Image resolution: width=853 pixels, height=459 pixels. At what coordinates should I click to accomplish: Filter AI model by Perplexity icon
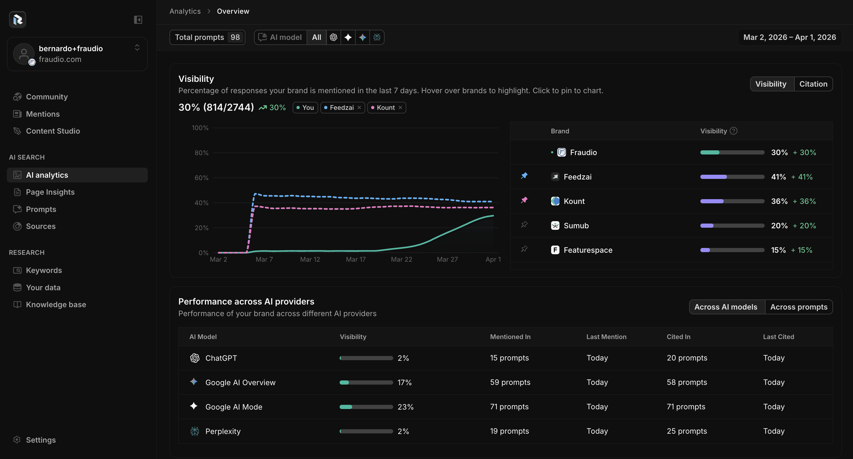pos(377,37)
